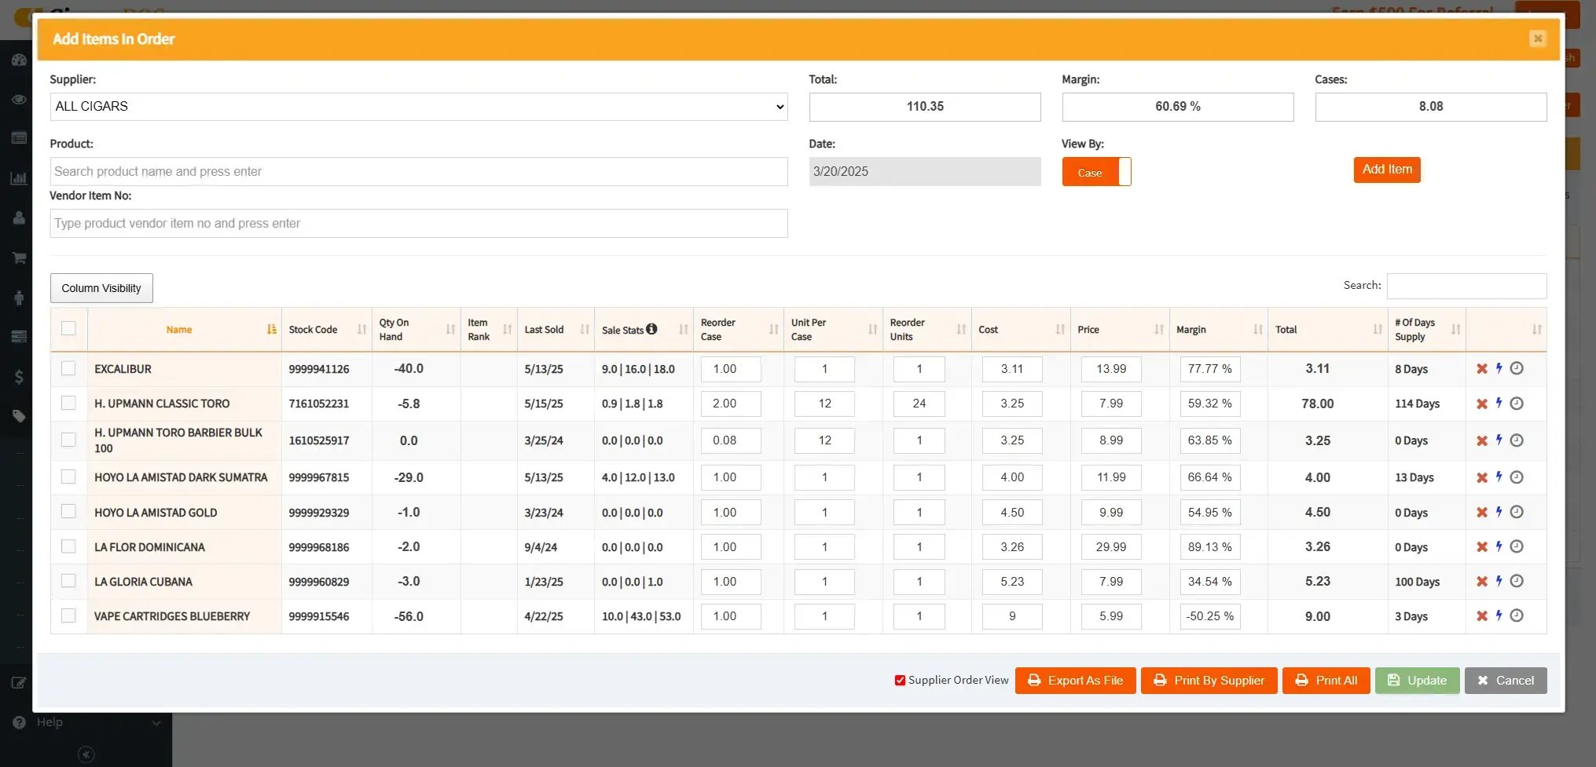Sort table by Name column

pyautogui.click(x=179, y=330)
